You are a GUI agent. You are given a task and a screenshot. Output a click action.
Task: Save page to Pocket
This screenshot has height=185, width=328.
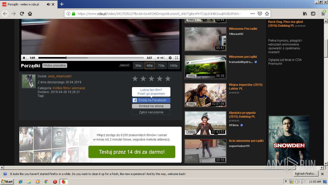click(260, 14)
